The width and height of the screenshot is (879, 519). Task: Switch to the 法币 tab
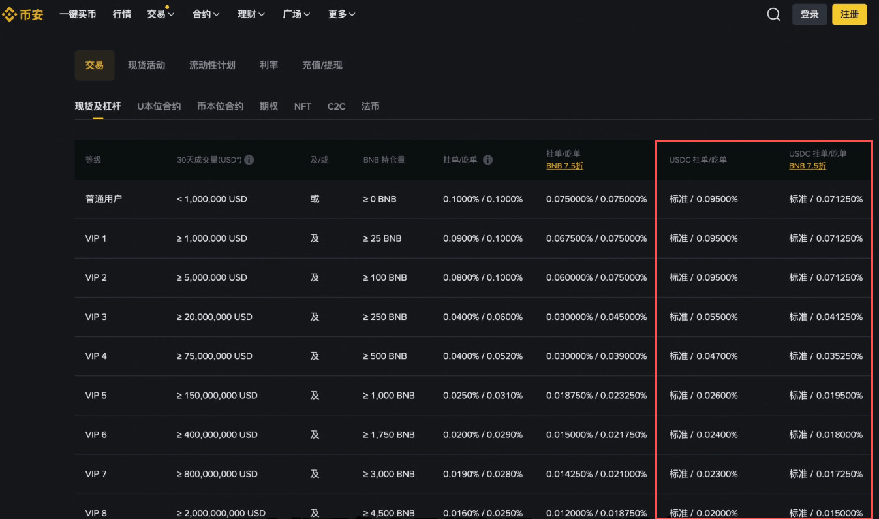pos(370,106)
